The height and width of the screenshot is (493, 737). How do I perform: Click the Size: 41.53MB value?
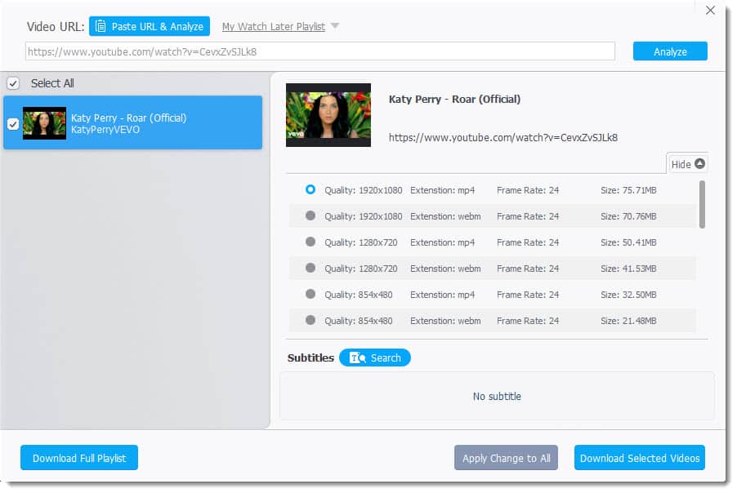coord(628,269)
